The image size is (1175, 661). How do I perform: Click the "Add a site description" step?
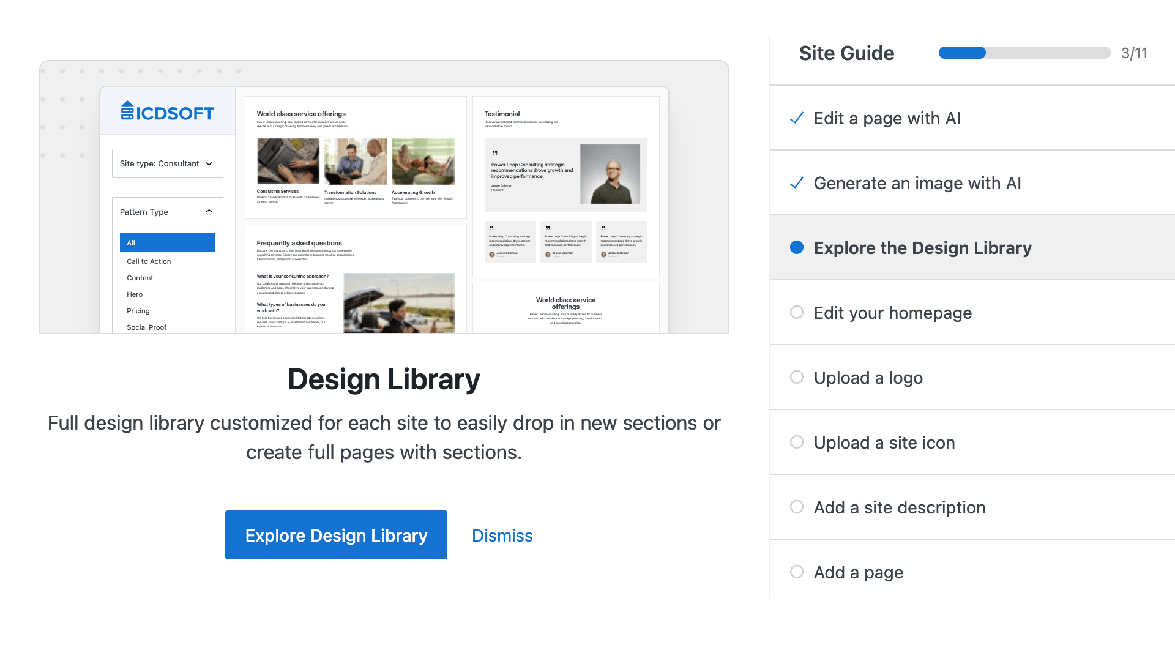pyautogui.click(x=899, y=507)
